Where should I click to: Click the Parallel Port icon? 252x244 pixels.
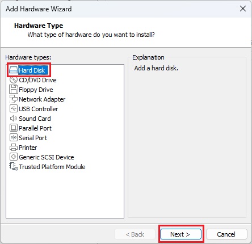pyautogui.click(x=14, y=128)
